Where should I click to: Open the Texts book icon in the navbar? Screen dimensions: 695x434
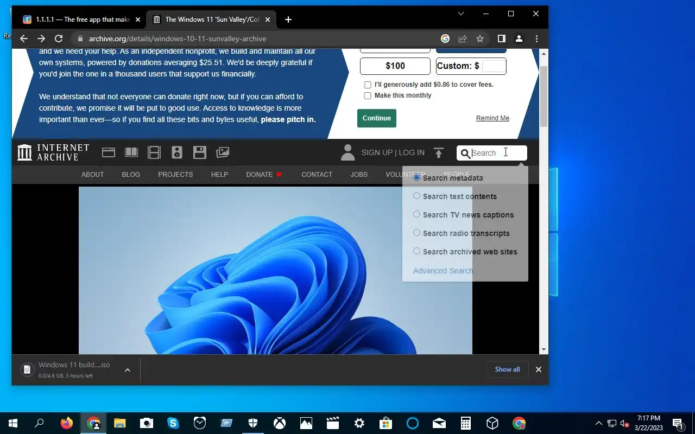click(x=131, y=152)
